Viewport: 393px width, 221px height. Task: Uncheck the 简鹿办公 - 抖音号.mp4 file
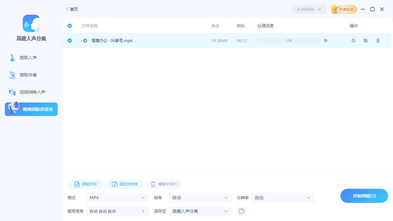tap(70, 40)
